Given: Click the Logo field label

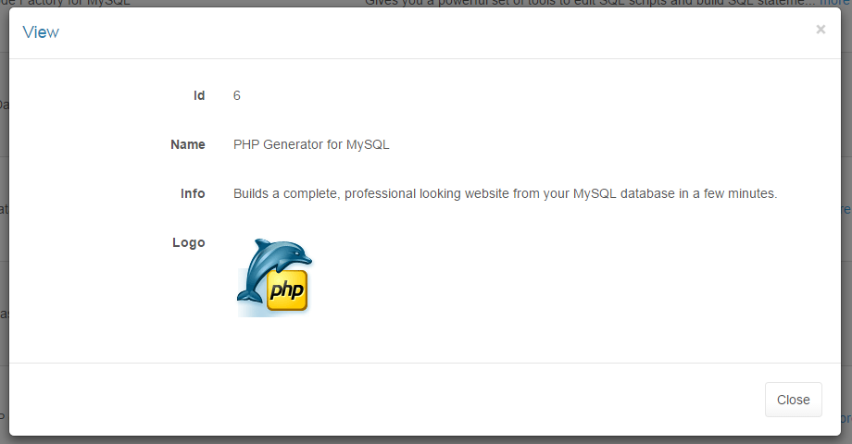Looking at the screenshot, I should [189, 242].
